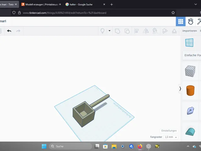201x151 pixels.
Task: Select the Workplane tool in shapes panel
Action: [189, 43]
